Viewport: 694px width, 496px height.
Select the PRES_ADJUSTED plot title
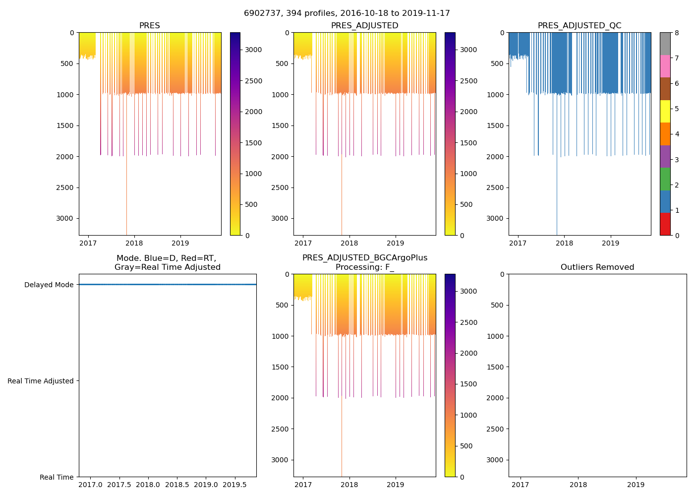(x=364, y=26)
